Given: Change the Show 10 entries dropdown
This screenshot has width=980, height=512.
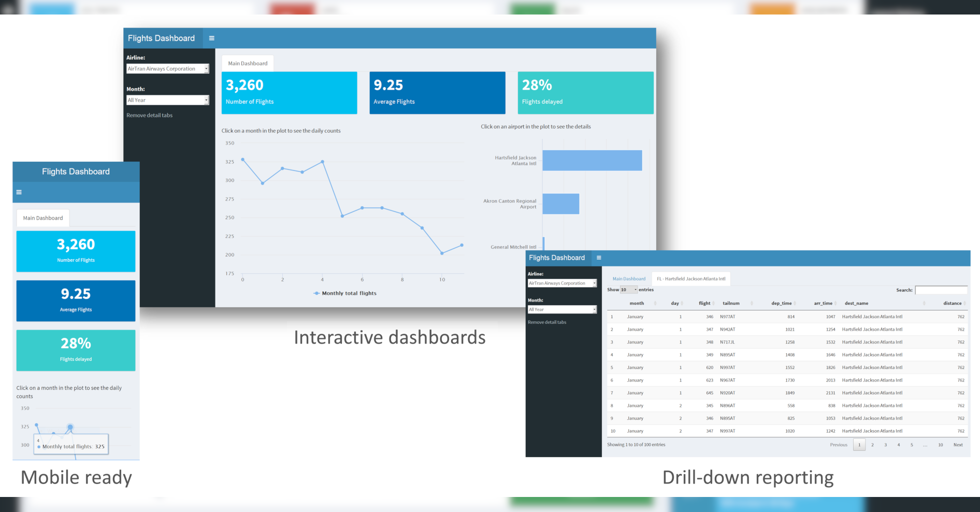Looking at the screenshot, I should [x=628, y=290].
